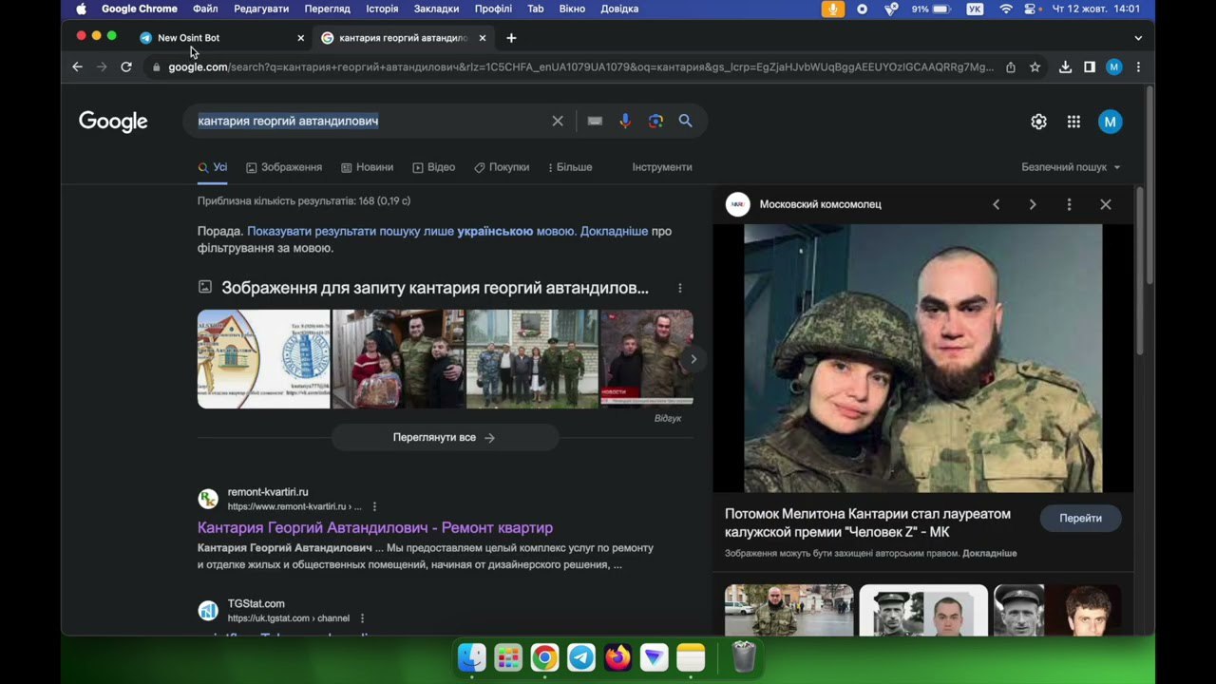
Task: Open the on-screen keyboard input tool
Action: click(595, 121)
